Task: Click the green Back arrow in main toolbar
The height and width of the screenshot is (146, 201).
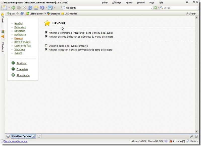Action: click(x=13, y=8)
